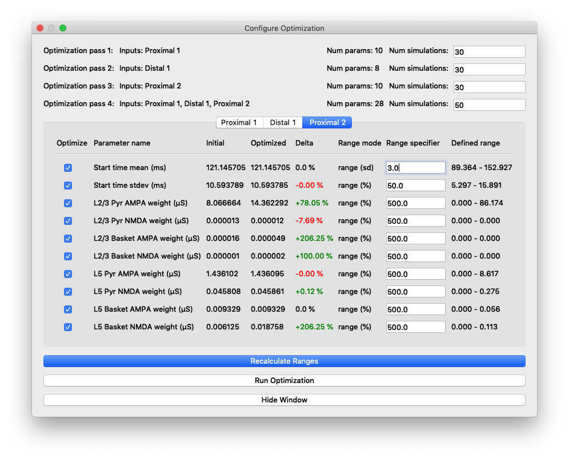
Task: Click the 'Parameter name' column header
Action: (122, 143)
